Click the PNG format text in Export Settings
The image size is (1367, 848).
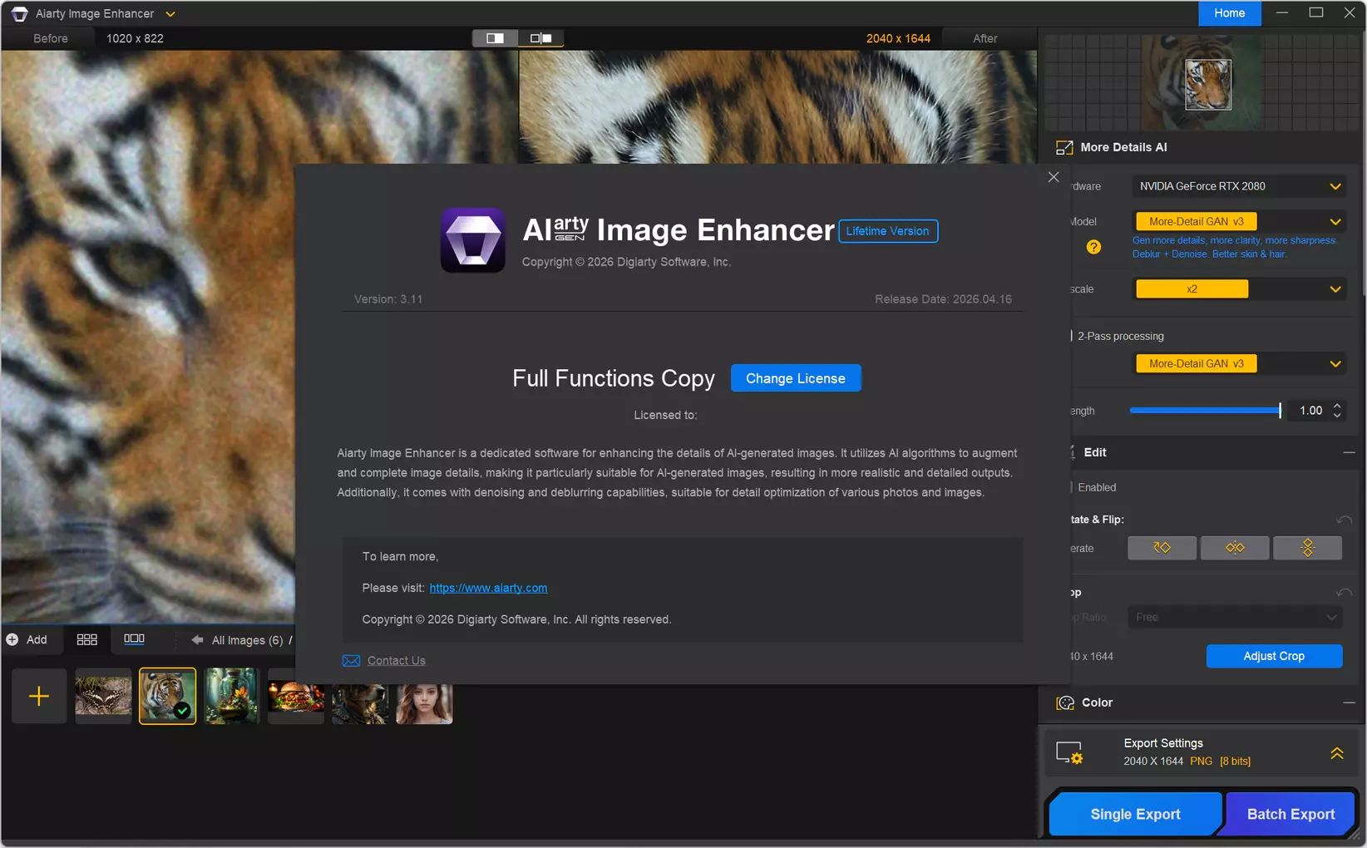(x=1201, y=762)
